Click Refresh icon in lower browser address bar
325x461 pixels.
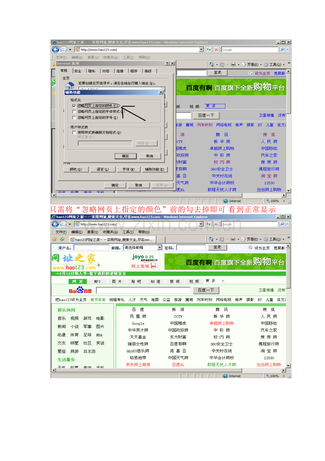[x=209, y=224]
